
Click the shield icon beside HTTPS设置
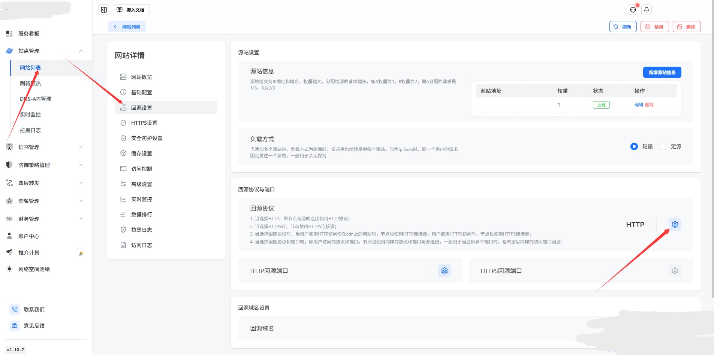[x=123, y=122]
